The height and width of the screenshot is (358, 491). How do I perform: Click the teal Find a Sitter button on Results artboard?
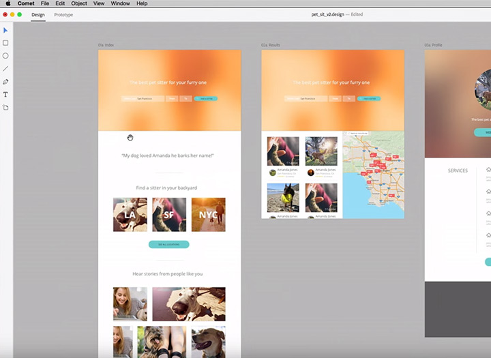point(369,99)
